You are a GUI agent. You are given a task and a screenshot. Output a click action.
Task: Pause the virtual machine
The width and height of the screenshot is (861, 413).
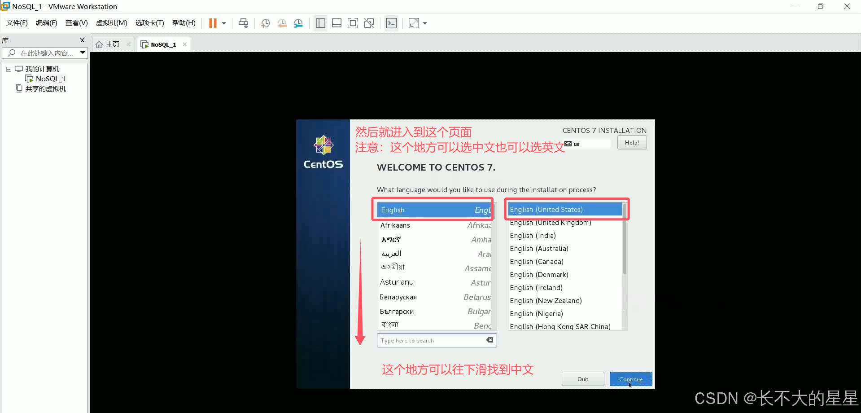point(213,23)
